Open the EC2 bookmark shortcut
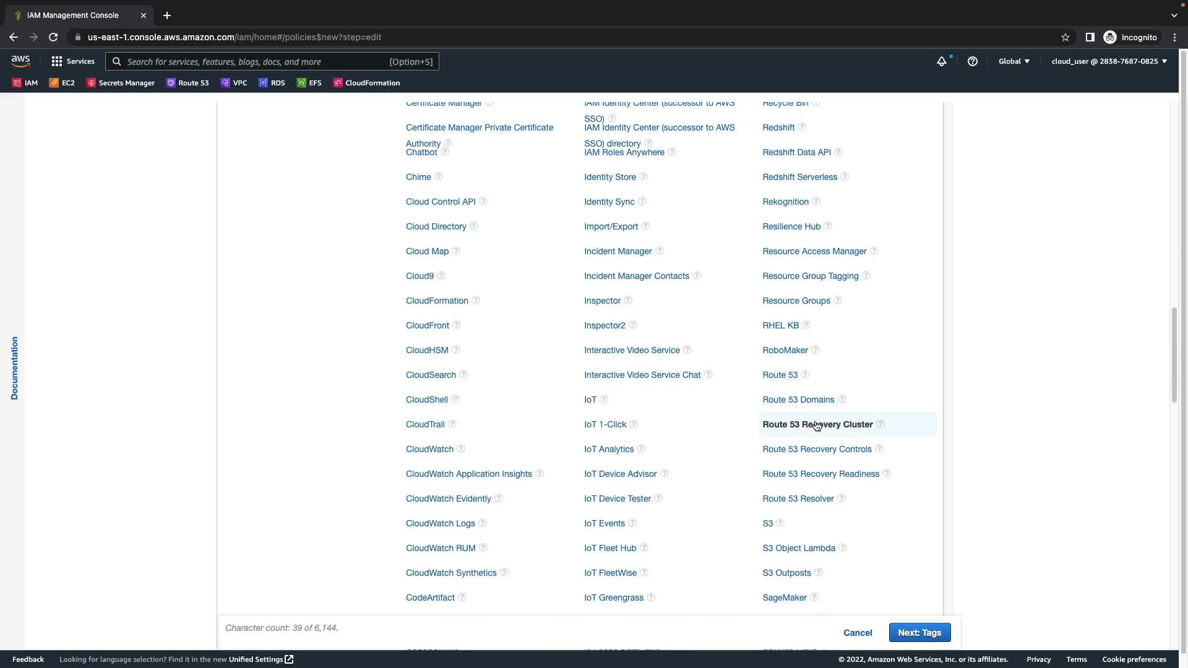Viewport: 1188px width, 668px height. click(62, 83)
